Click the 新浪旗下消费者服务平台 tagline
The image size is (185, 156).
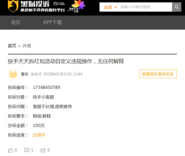coord(43,10)
